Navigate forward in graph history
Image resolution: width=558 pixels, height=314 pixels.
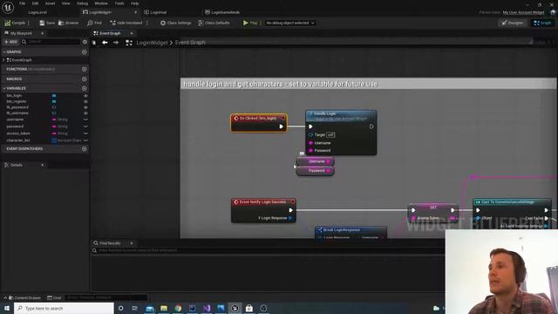pyautogui.click(x=116, y=43)
